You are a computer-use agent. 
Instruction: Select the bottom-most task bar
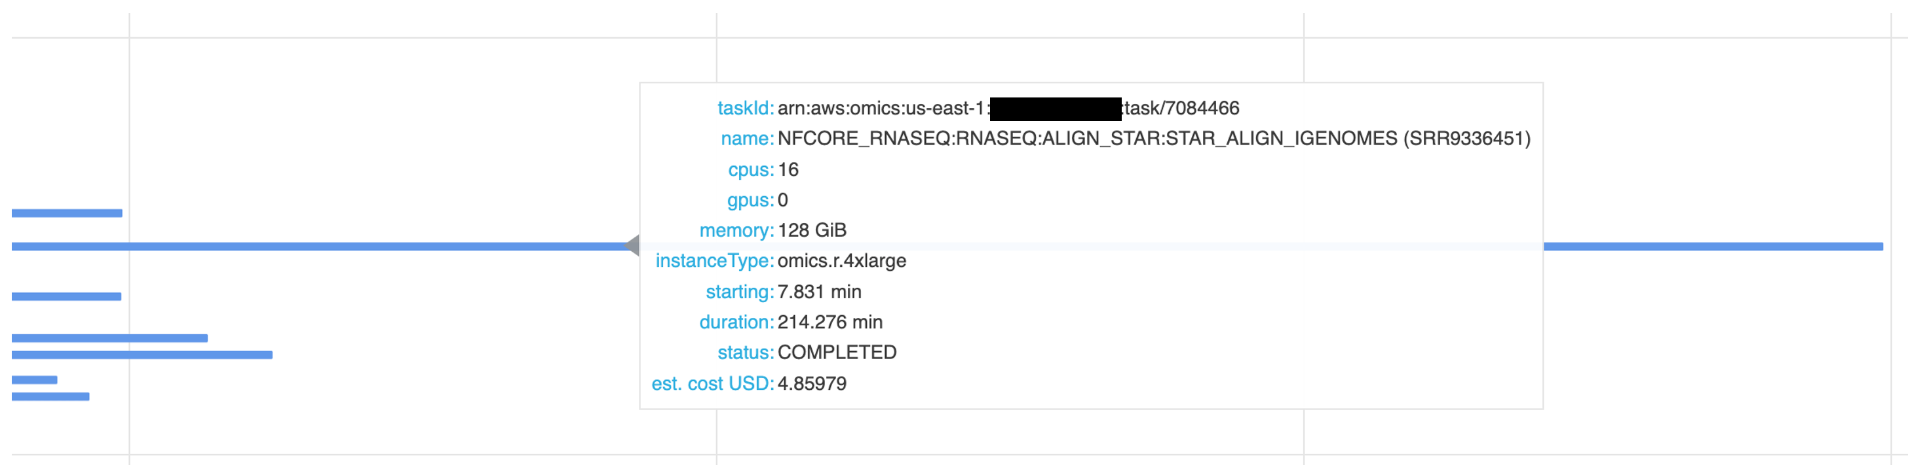click(50, 398)
